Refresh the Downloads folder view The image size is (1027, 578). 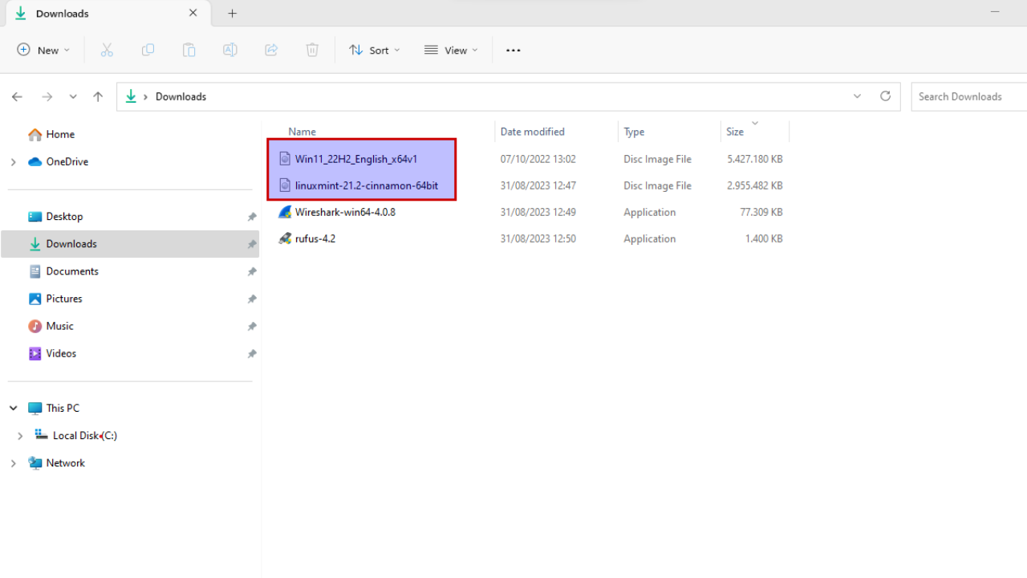point(885,96)
